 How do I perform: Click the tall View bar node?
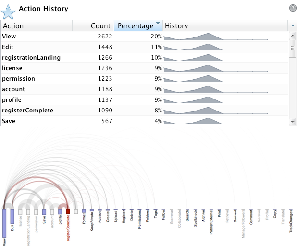[x=4, y=223]
